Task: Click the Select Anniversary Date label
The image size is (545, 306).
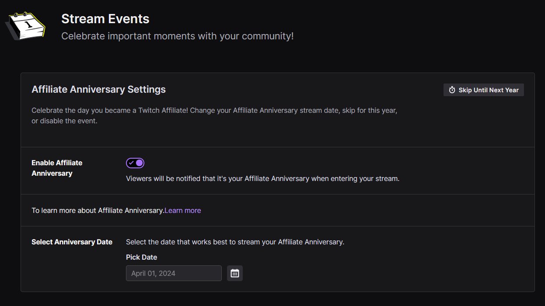Action: [72, 242]
